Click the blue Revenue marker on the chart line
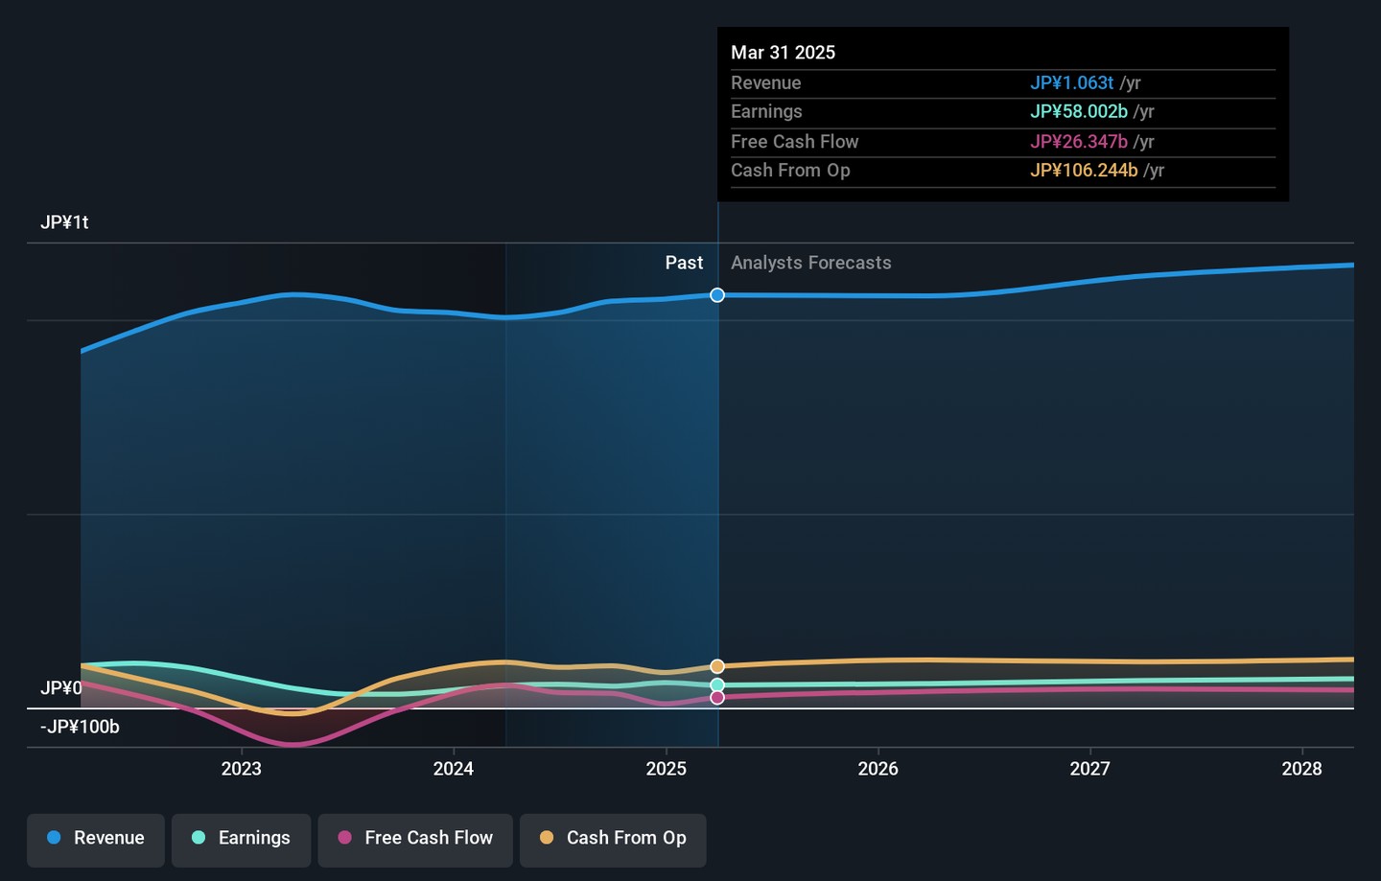The width and height of the screenshot is (1381, 881). (x=717, y=295)
